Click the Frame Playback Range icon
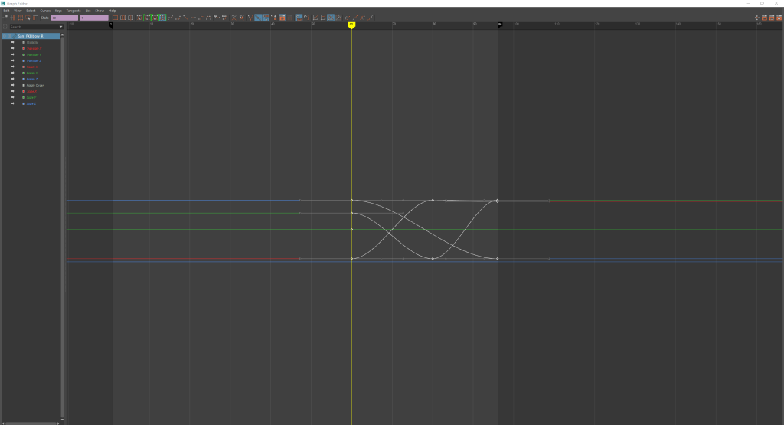Image resolution: width=784 pixels, height=425 pixels. pos(123,18)
